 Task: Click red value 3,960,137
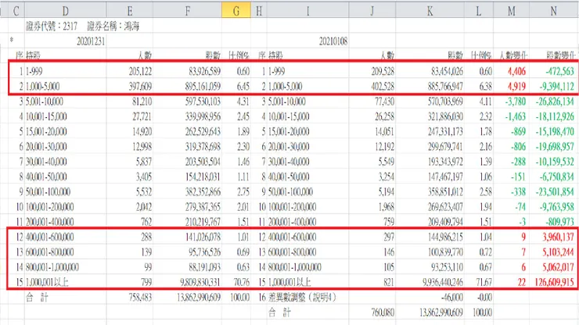(559, 237)
